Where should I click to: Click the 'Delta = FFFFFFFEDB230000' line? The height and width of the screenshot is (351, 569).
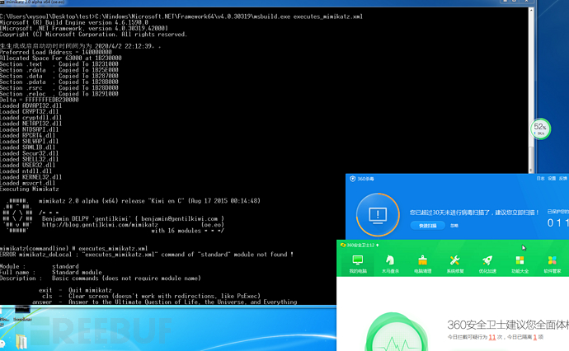[x=40, y=100]
